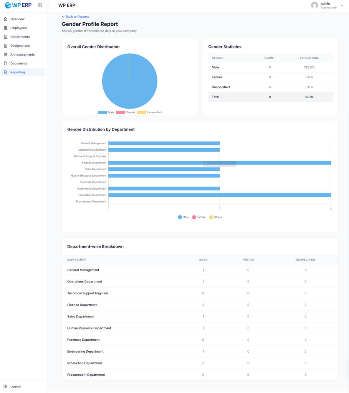This screenshot has height=393, width=349.
Task: Click the Announcements megaphone icon
Action: tap(5, 54)
